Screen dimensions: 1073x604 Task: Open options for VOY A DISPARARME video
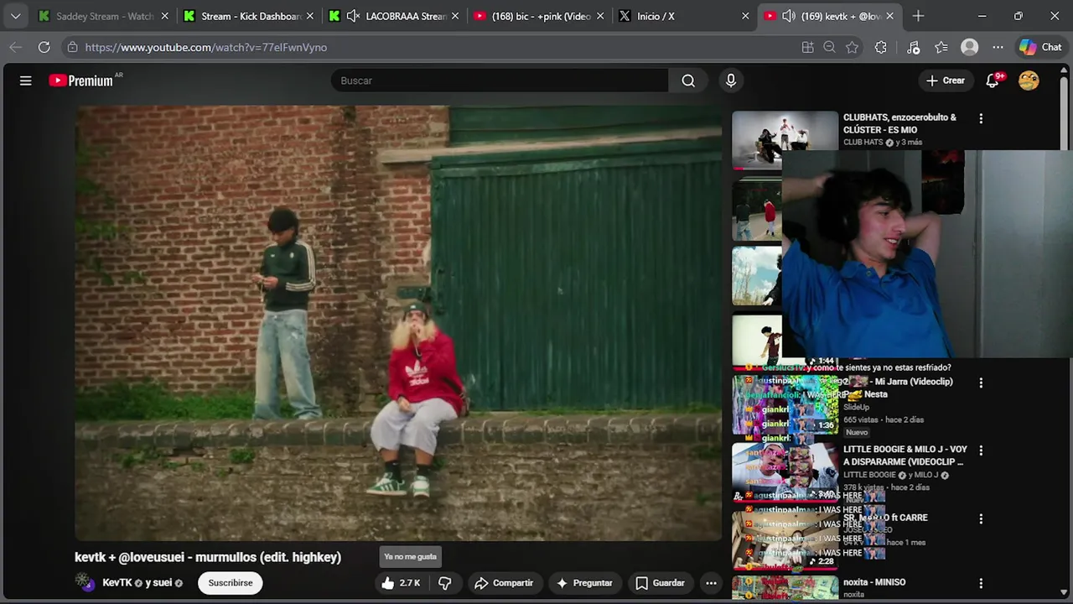981,450
